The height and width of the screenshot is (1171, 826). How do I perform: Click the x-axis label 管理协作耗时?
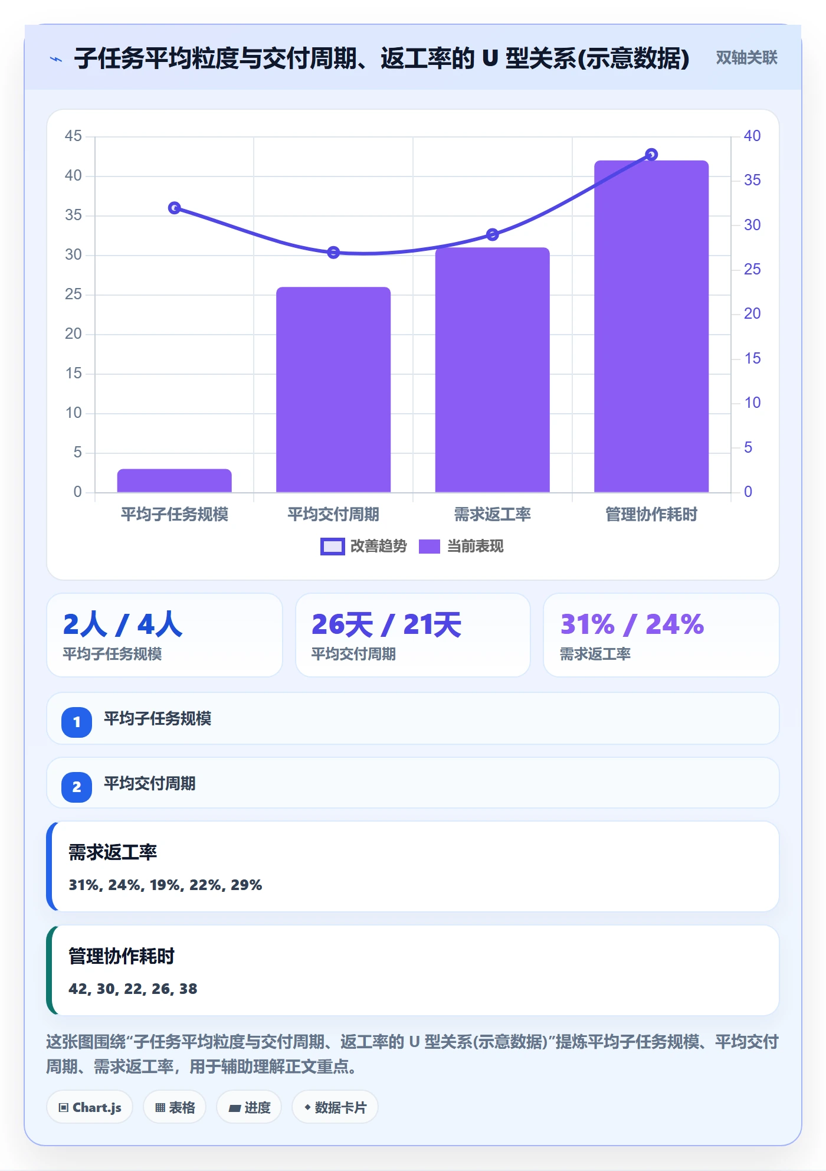[x=651, y=515]
